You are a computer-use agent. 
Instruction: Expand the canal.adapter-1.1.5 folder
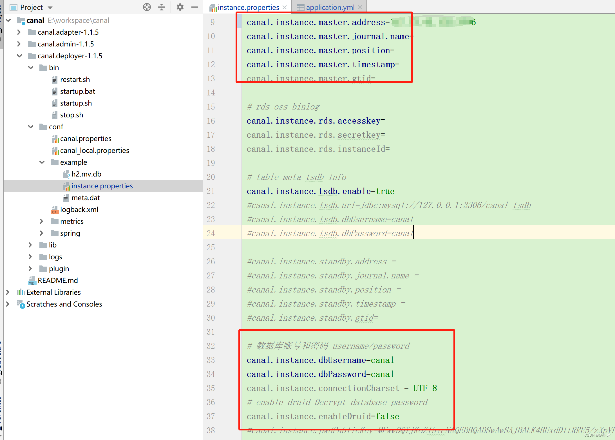pyautogui.click(x=19, y=32)
